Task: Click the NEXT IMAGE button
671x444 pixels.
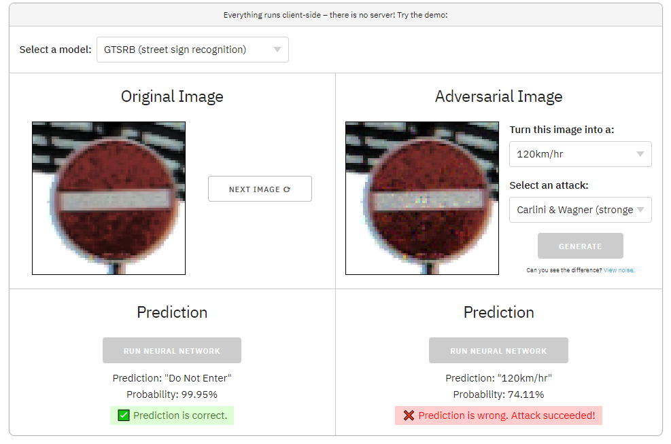Action: pyautogui.click(x=260, y=189)
